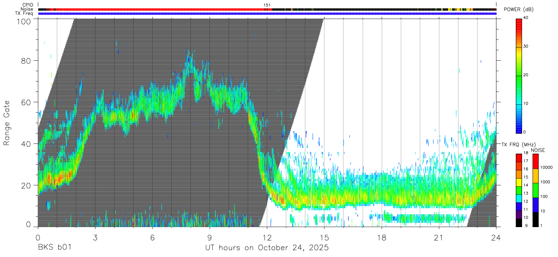This screenshot has width=558, height=257.
Task: Click the 80 label on the Range Gate axis
Action: 26,60
